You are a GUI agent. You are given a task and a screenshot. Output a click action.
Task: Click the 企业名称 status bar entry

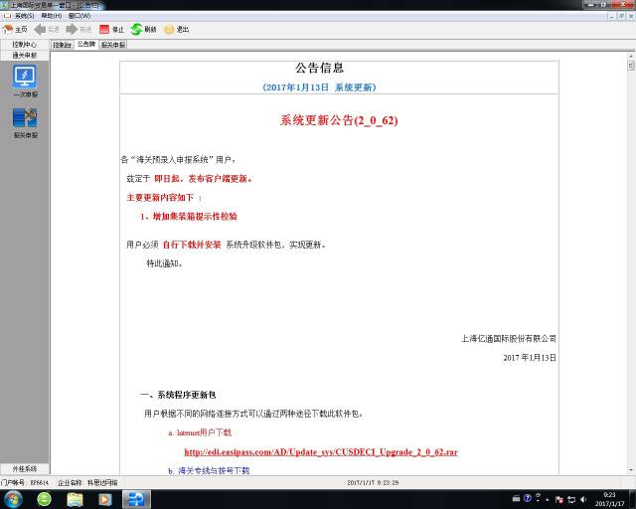tap(87, 482)
